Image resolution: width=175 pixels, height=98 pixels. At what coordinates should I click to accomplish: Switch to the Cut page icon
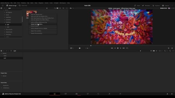coord(66,94)
